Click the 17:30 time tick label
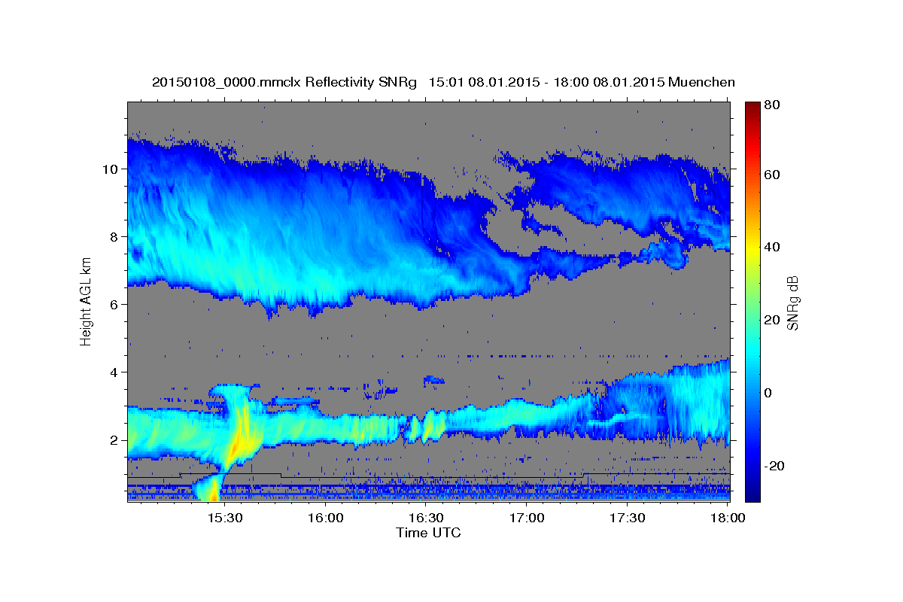 coord(627,518)
